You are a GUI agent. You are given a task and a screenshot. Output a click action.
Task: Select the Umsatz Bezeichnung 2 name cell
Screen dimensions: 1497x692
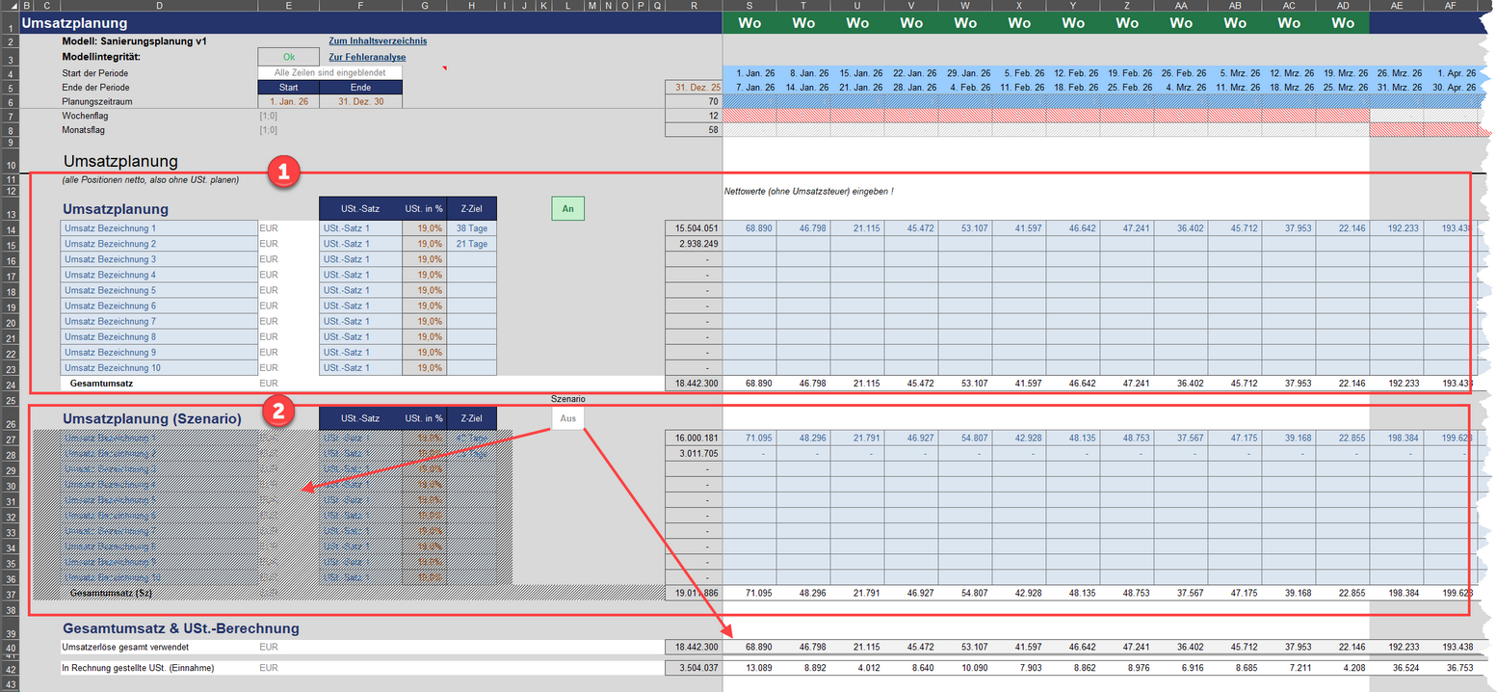point(159,244)
